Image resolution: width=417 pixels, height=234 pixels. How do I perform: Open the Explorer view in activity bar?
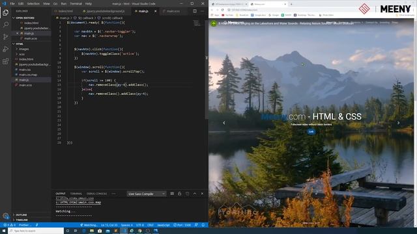6,12
